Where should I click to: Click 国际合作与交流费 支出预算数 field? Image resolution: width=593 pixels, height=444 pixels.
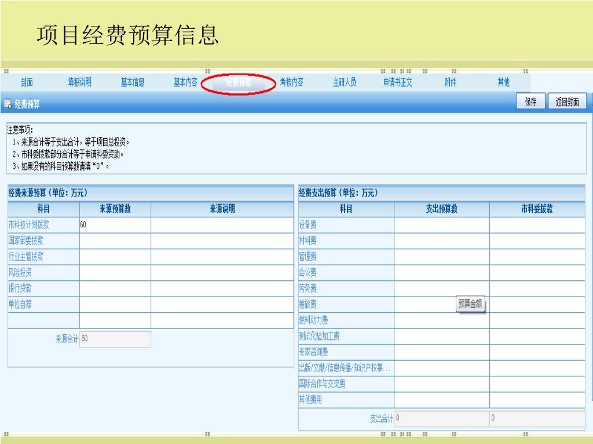tap(442, 384)
